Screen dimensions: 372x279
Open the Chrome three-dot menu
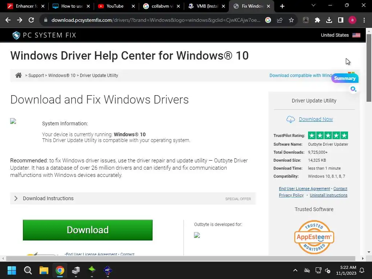pos(364,20)
